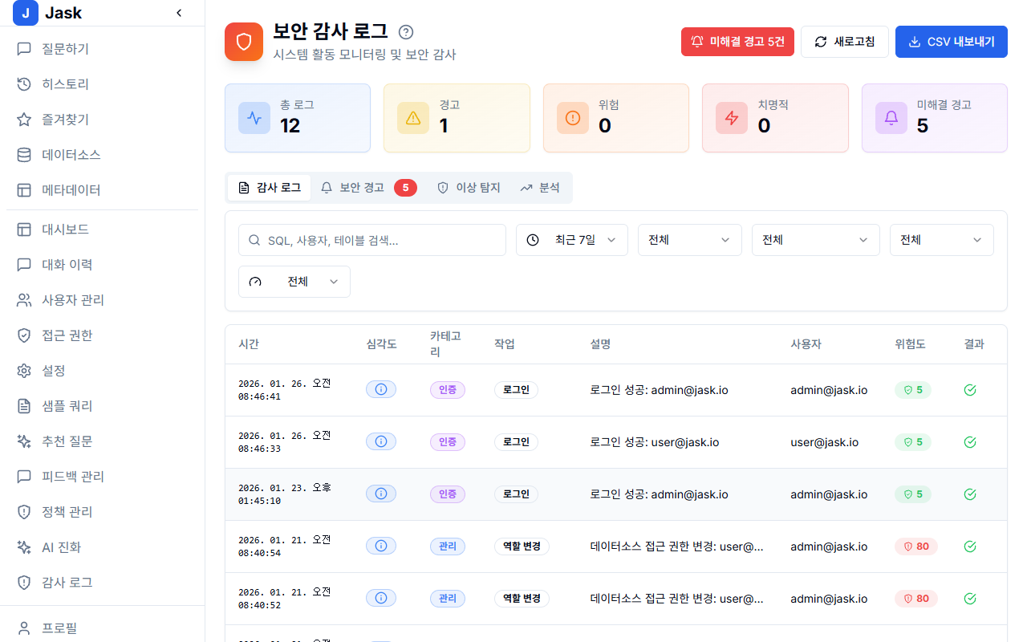Click the 위험도 column header
The width and height of the screenshot is (1027, 642).
pyautogui.click(x=911, y=344)
